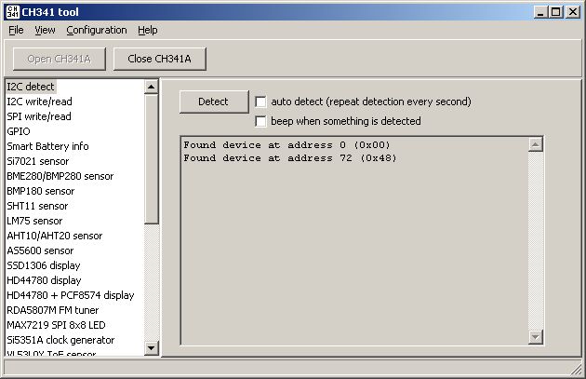This screenshot has height=379, width=586.
Task: Click the module list scroll up arrow
Action: [151, 87]
